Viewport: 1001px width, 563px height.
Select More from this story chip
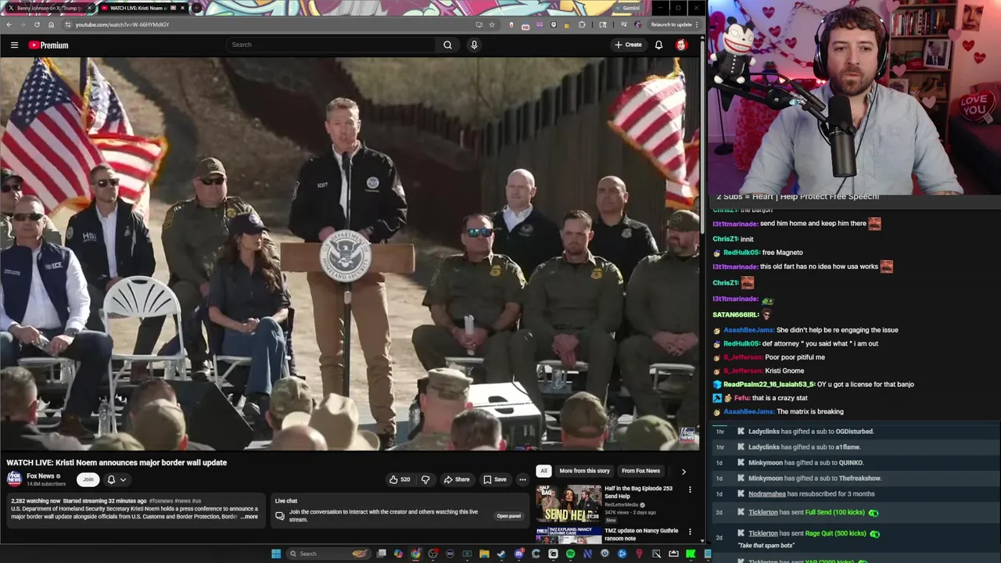tap(584, 471)
